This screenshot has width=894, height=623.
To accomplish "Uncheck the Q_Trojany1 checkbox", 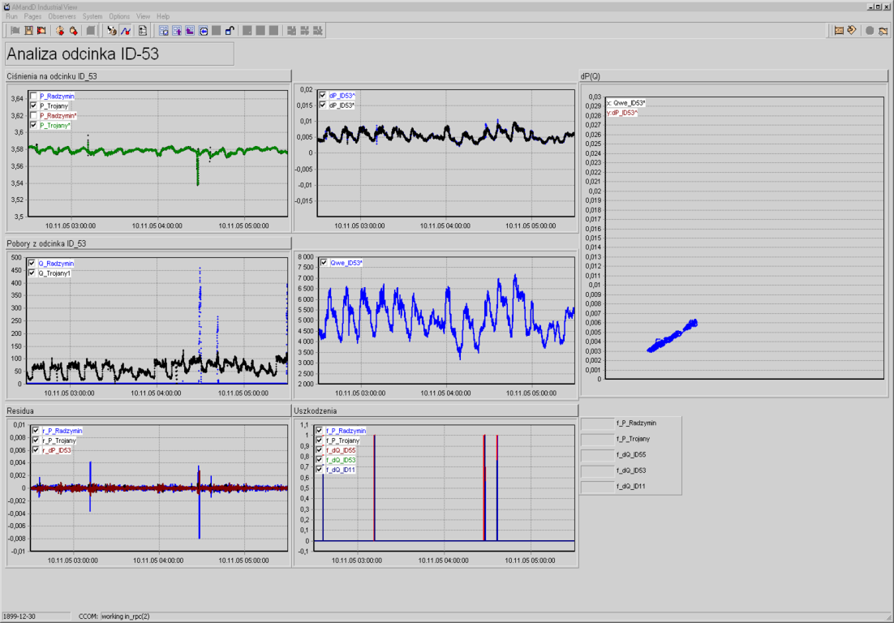I will (32, 273).
